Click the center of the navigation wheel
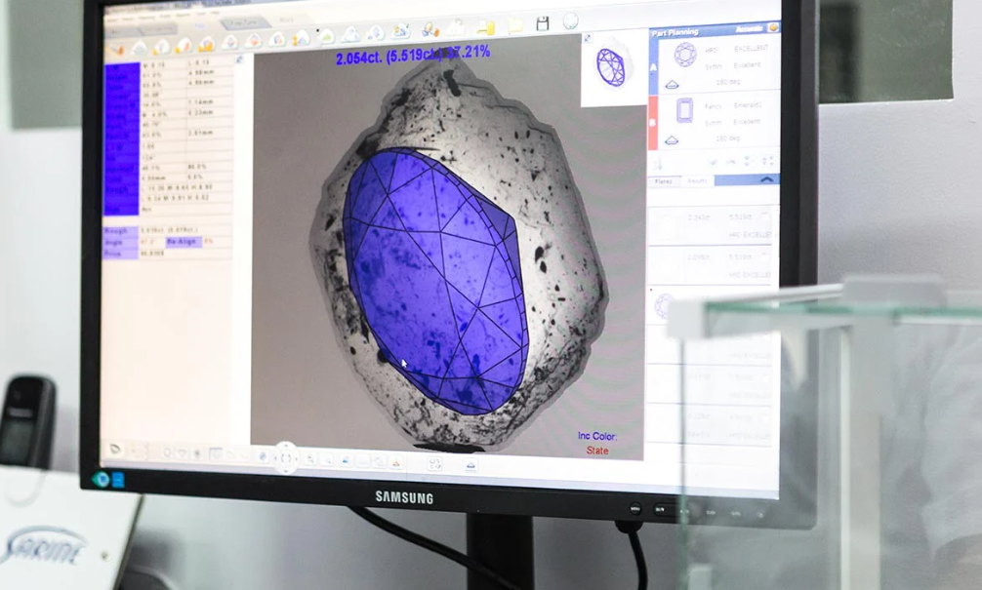Screen dimensions: 982x590 (x=286, y=458)
